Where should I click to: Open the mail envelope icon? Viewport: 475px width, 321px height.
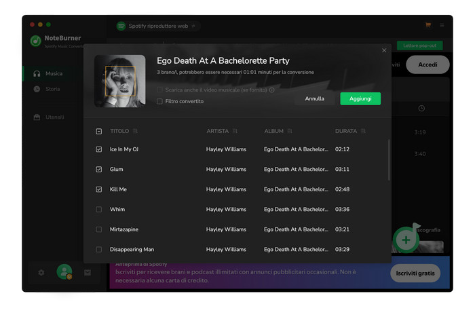point(88,273)
